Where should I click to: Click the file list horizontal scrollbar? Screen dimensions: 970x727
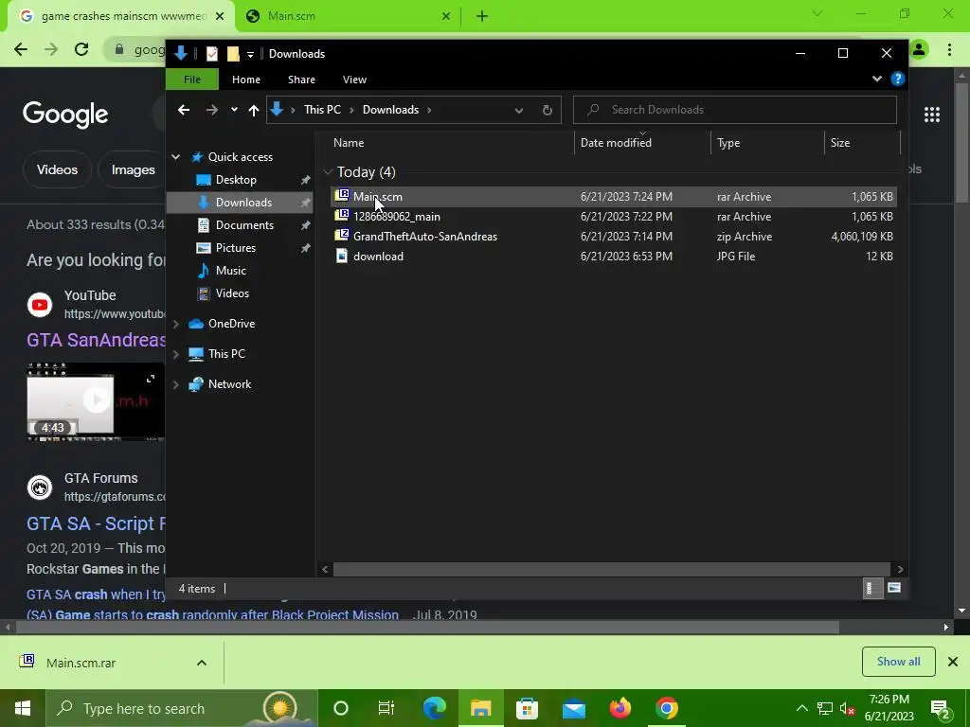click(612, 569)
